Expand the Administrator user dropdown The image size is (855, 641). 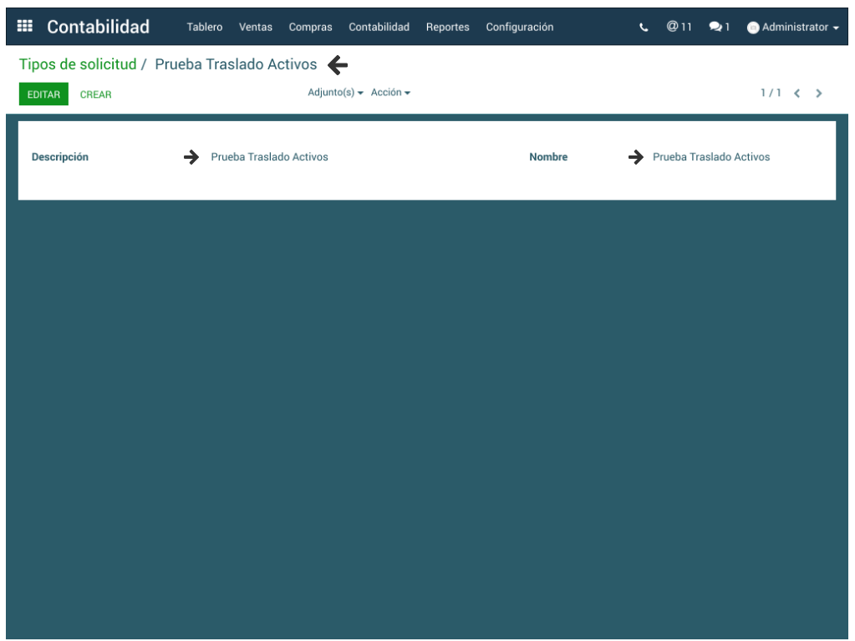click(x=793, y=28)
